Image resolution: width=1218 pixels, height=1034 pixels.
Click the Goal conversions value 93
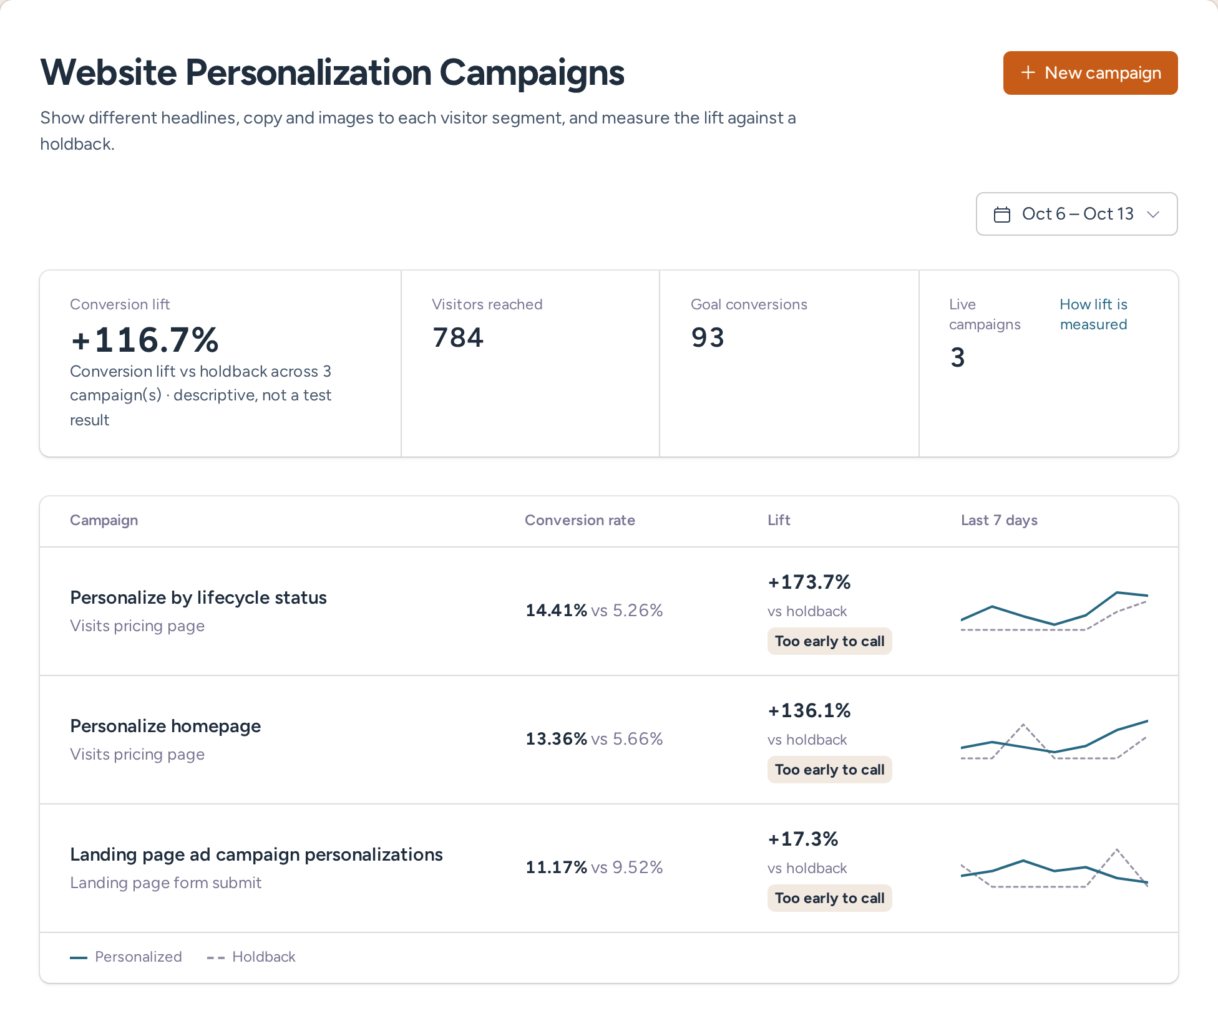pyautogui.click(x=708, y=337)
